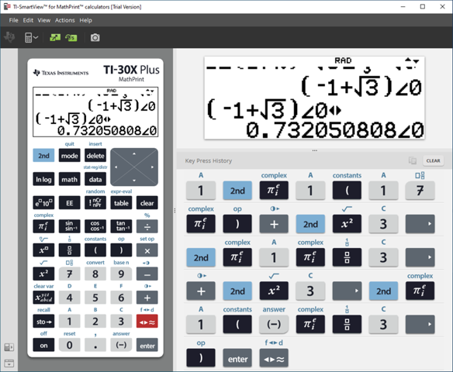The image size is (453, 372).
Task: Click the down arrow on directional pad
Action: pos(134,181)
